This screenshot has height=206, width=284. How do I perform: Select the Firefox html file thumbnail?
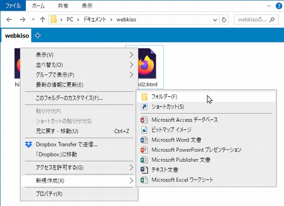tap(144, 66)
